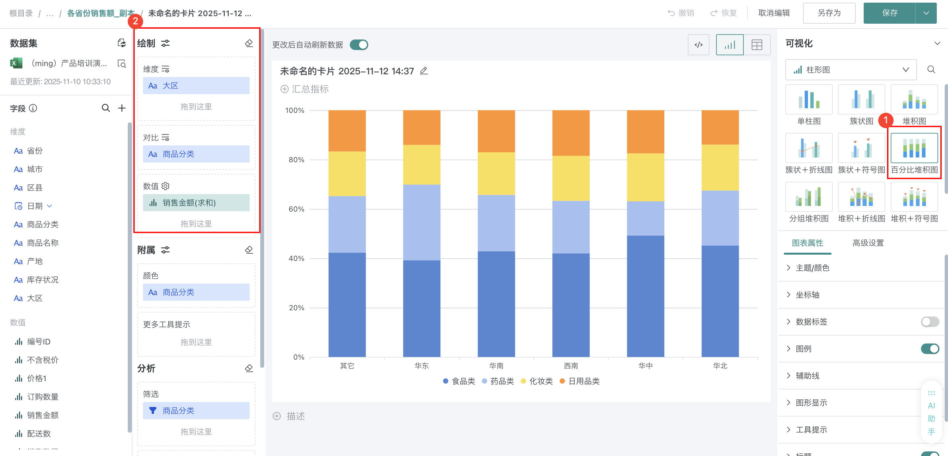Expand the 主题/颜色 section
Viewport: 948px width, 456px height.
coord(812,268)
